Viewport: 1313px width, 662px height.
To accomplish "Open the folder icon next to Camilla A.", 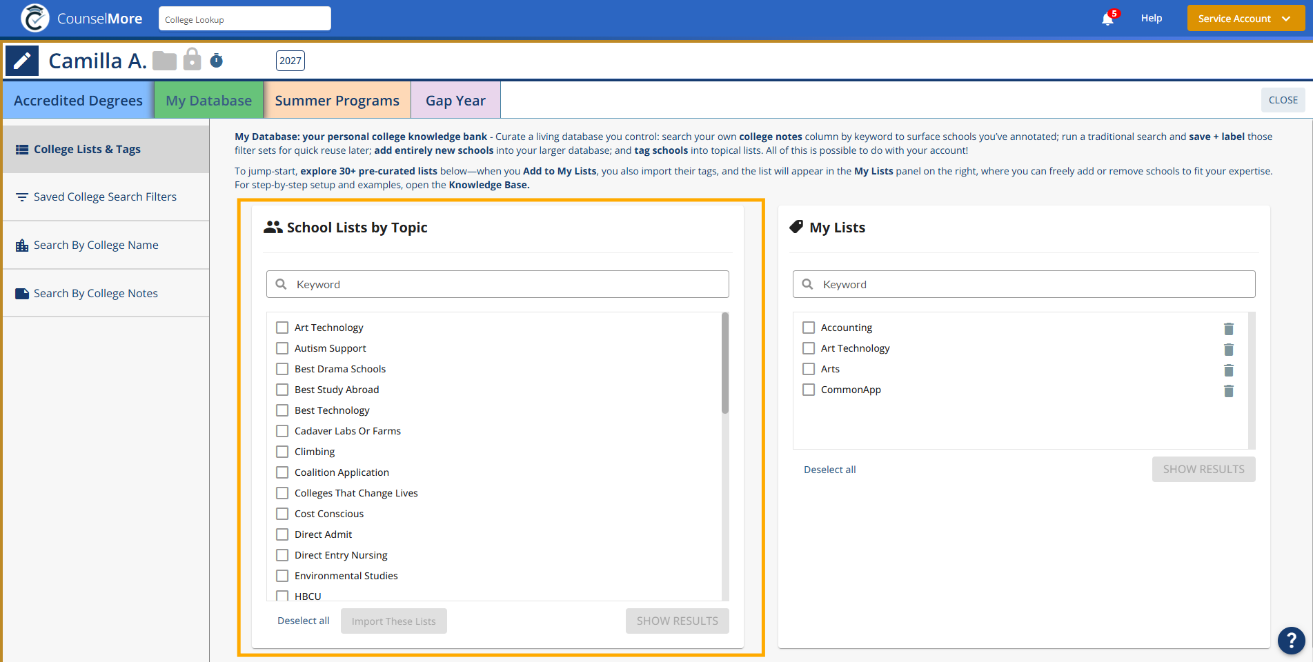I will (164, 61).
